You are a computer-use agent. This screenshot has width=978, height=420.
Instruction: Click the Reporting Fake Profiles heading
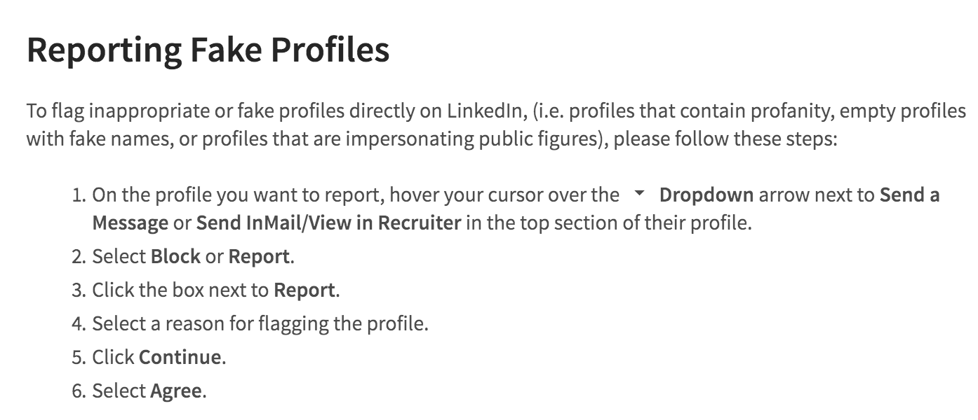point(208,50)
